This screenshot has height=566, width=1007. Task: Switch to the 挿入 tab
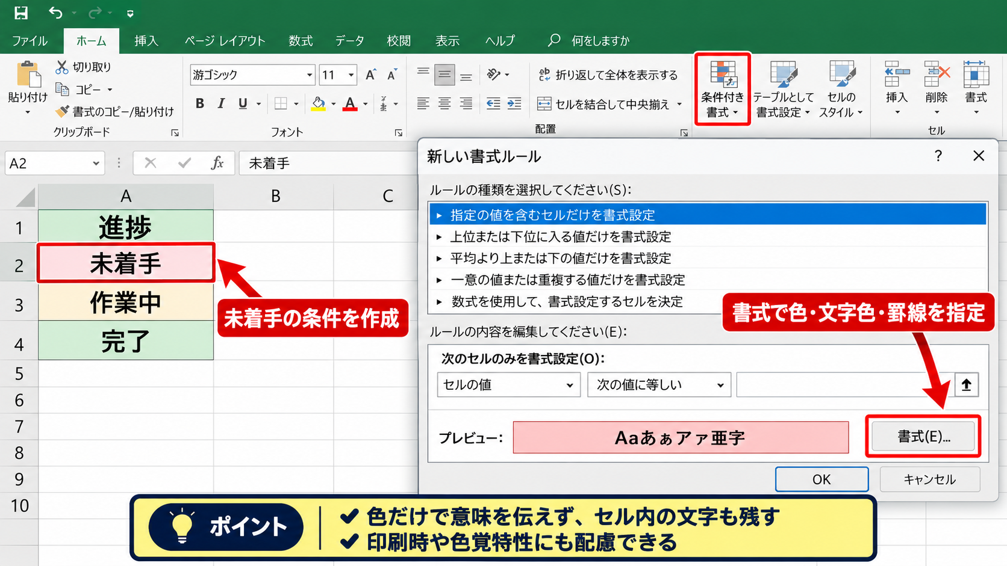click(x=146, y=40)
